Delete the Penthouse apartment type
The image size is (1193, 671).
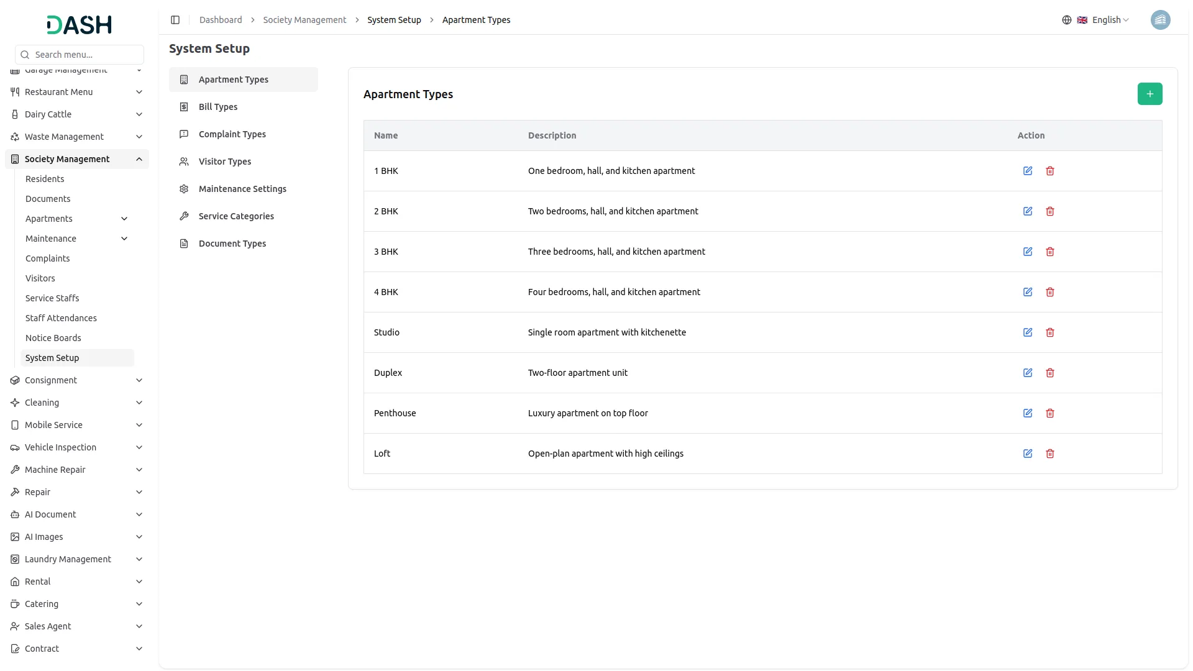pyautogui.click(x=1050, y=413)
